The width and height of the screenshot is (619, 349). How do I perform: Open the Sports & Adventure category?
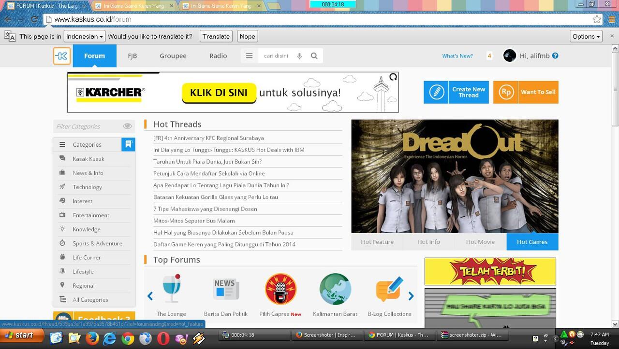(97, 243)
